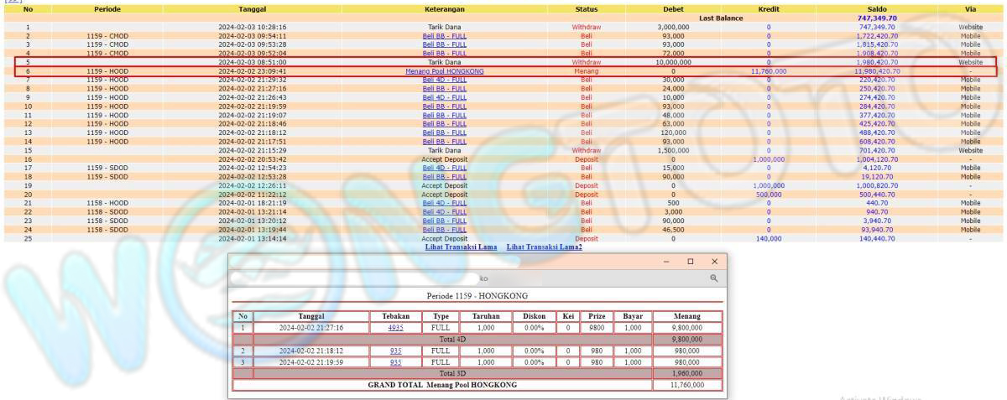The height and width of the screenshot is (400, 1007).
Task: Click the magnifier icon in popup search bar
Action: [x=714, y=278]
